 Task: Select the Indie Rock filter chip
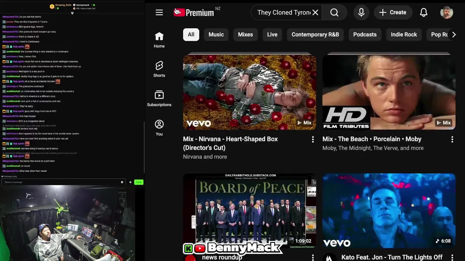[404, 34]
